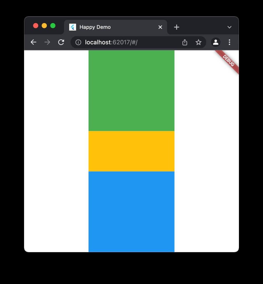Click the back navigation arrow
The image size is (263, 284).
pos(33,42)
